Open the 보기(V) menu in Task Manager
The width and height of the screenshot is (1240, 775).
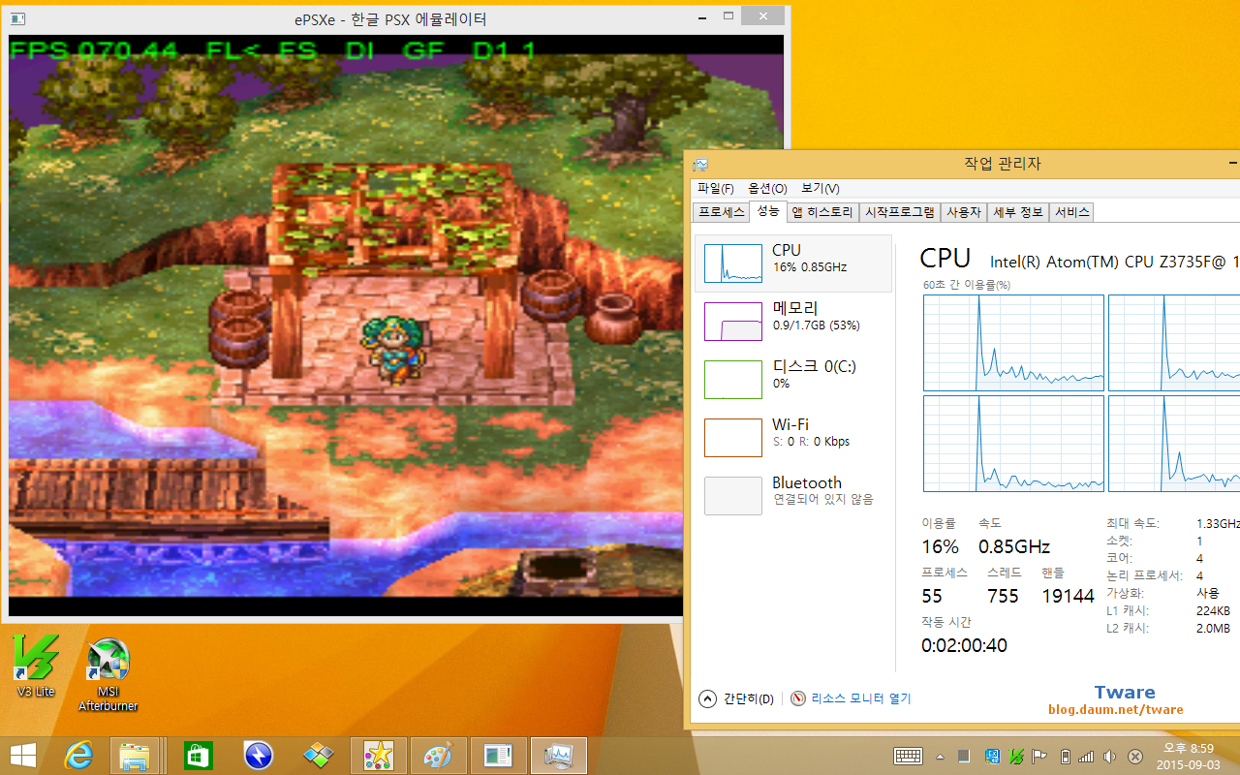pos(820,188)
